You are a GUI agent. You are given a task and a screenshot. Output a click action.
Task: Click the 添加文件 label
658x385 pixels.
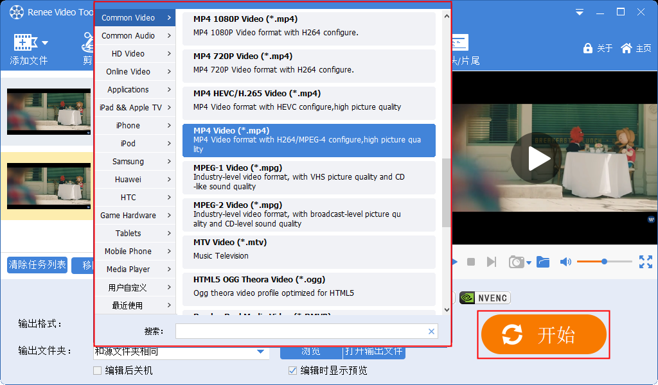point(28,61)
